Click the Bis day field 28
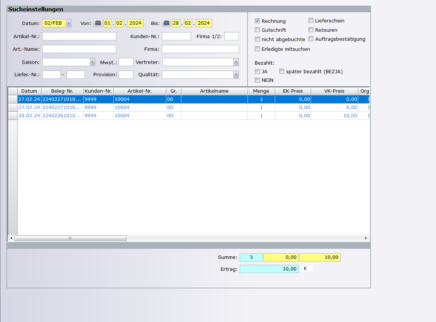The height and width of the screenshot is (322, 436). (176, 23)
